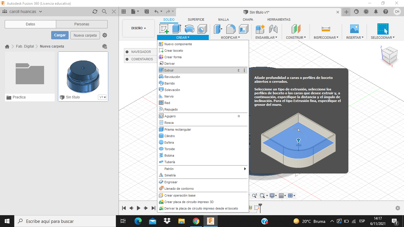Viewport: 404px width, 227px height.
Task: Switch to the Malla tab
Action: click(x=224, y=20)
